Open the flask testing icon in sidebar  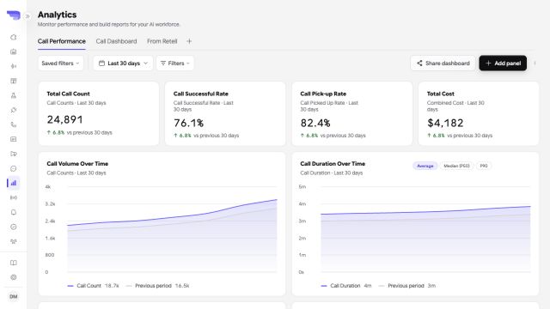[x=14, y=95]
